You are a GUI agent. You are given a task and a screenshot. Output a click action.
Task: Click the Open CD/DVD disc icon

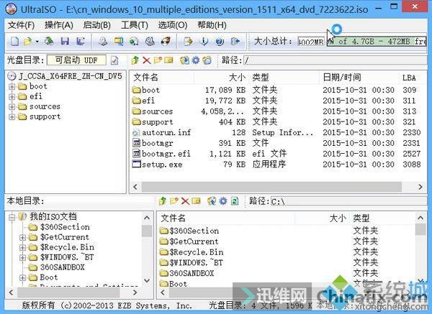click(49, 41)
